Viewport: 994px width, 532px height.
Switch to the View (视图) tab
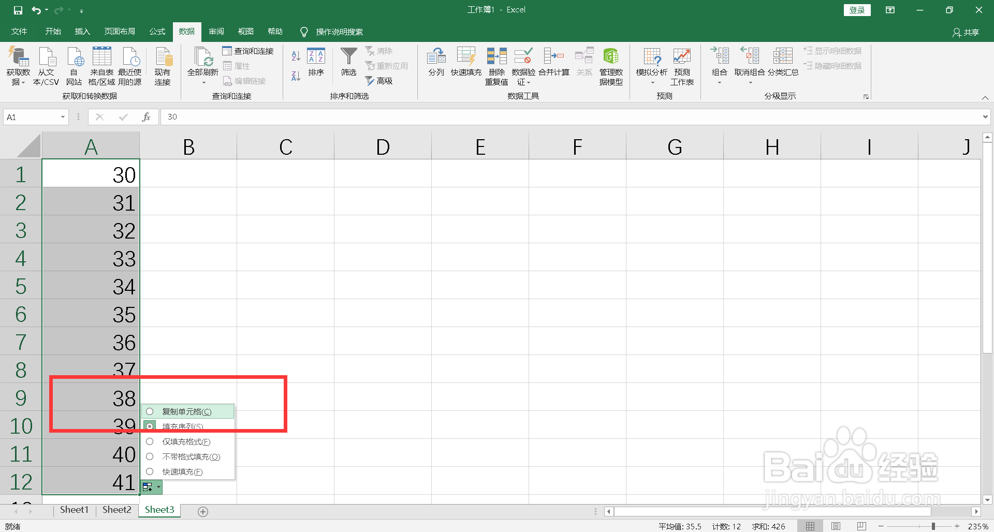click(246, 32)
